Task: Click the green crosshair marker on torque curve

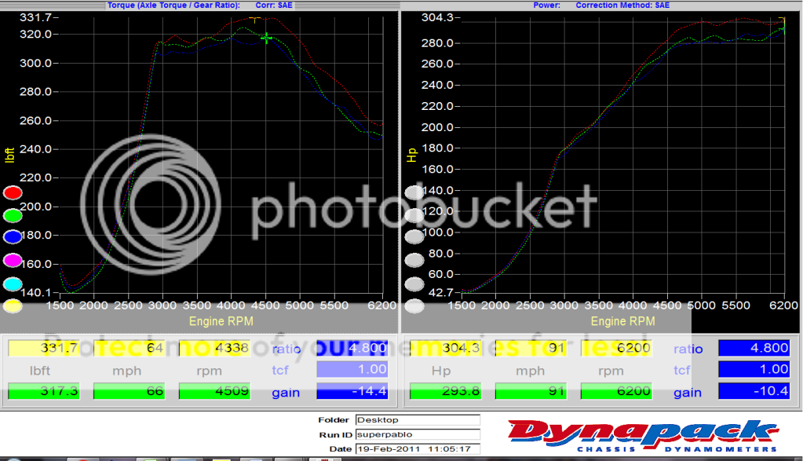Action: (267, 38)
